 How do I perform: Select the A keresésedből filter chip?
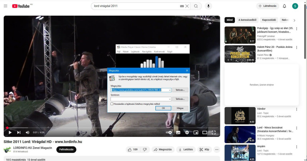coord(247,20)
